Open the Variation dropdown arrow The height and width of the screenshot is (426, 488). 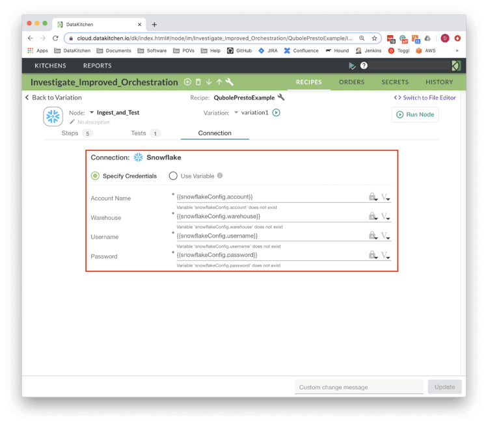click(236, 113)
